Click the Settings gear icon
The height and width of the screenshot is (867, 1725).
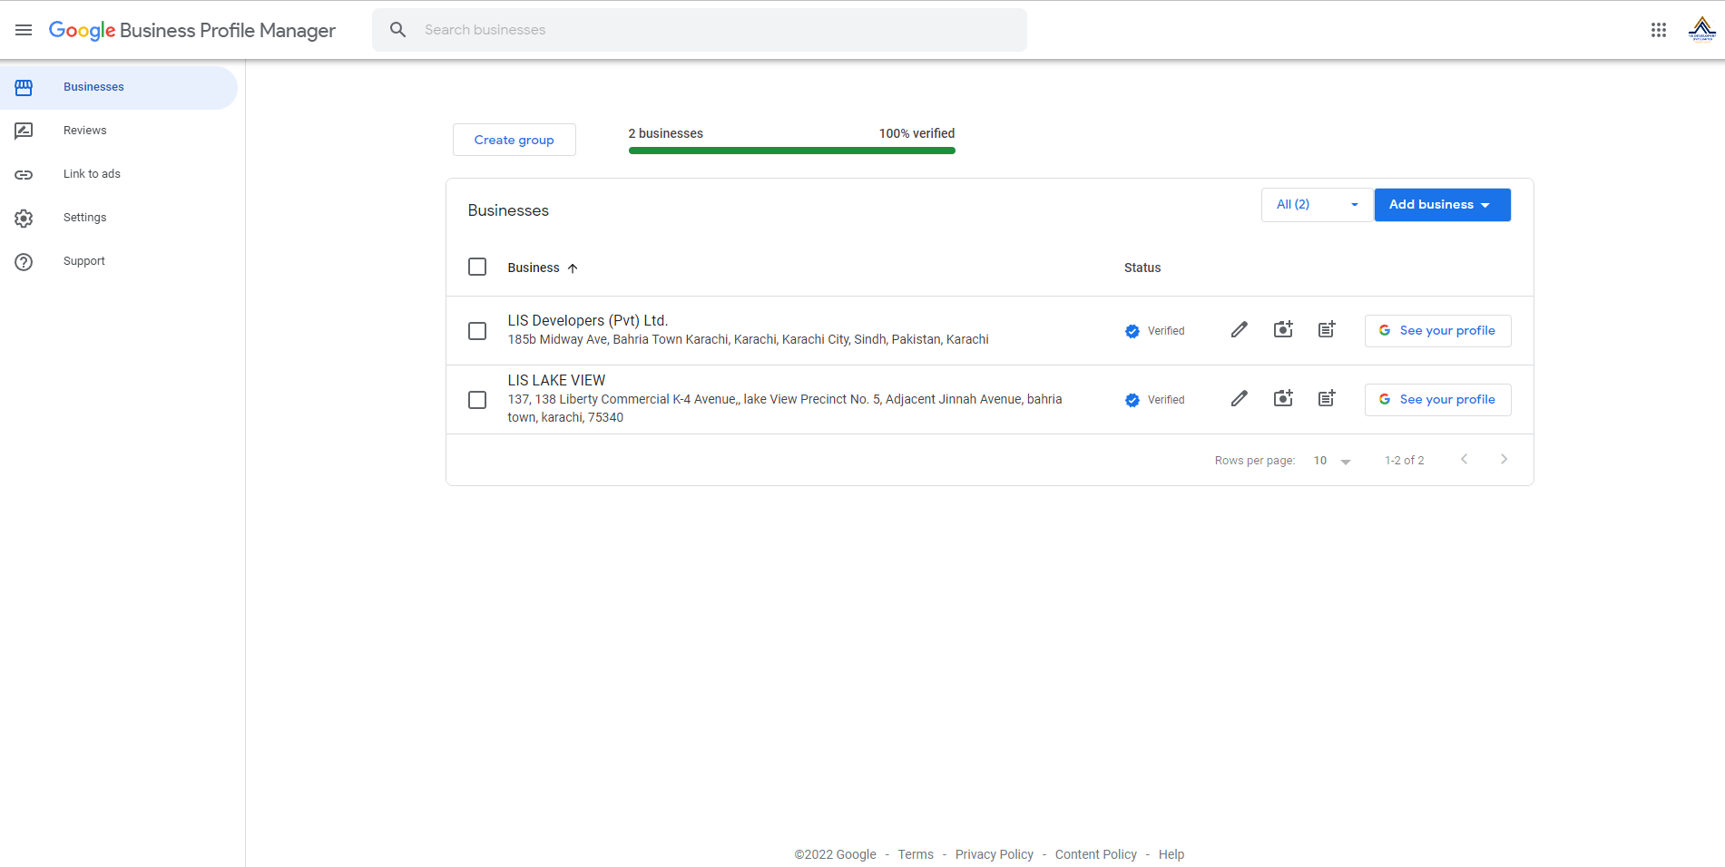[24, 218]
